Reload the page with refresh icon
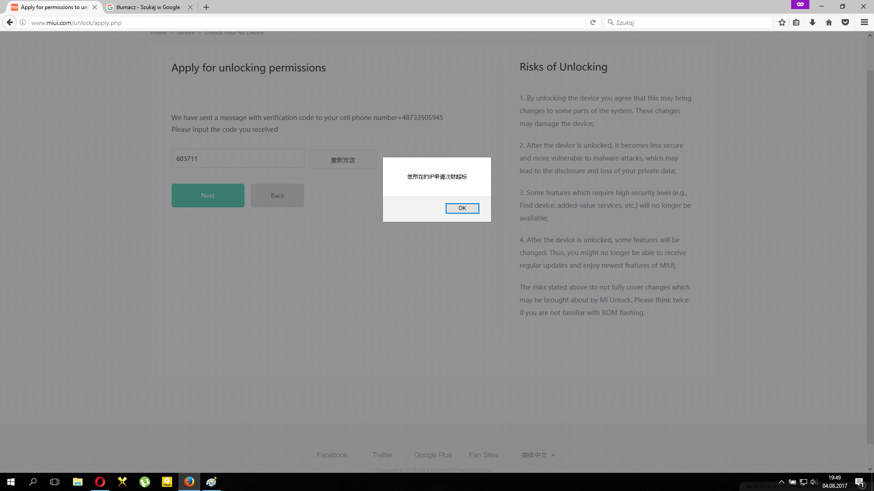The image size is (874, 491). 593,22
